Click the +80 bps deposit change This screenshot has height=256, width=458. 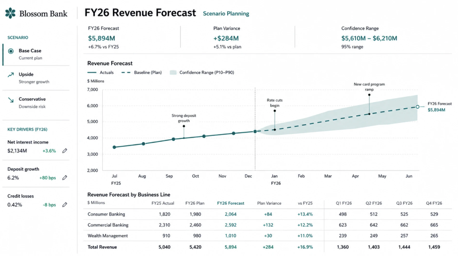48,178
